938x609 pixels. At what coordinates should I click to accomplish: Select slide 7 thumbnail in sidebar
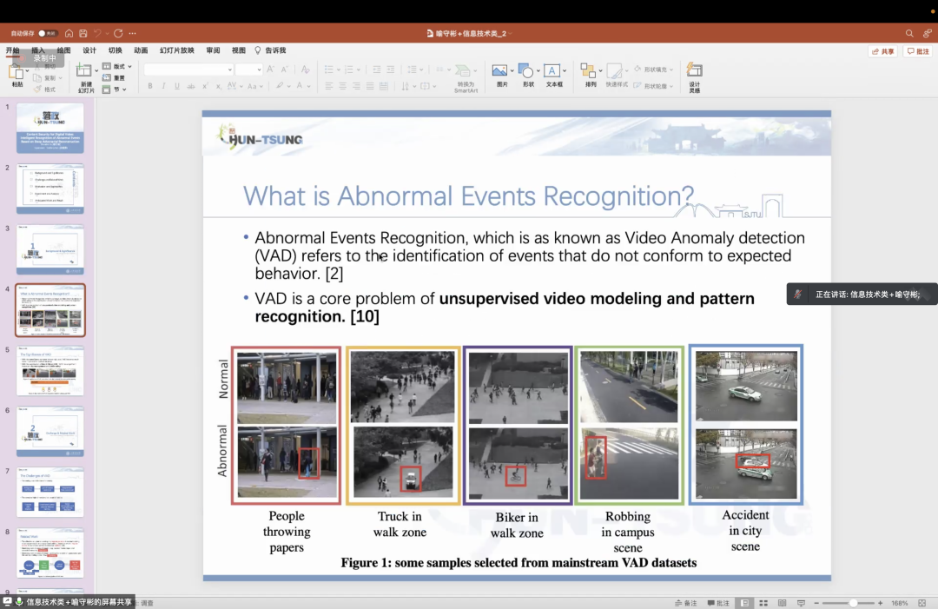(x=50, y=492)
